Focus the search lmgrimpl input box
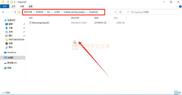Image resolution: width=182 pixels, height=95 pixels. [x=152, y=12]
